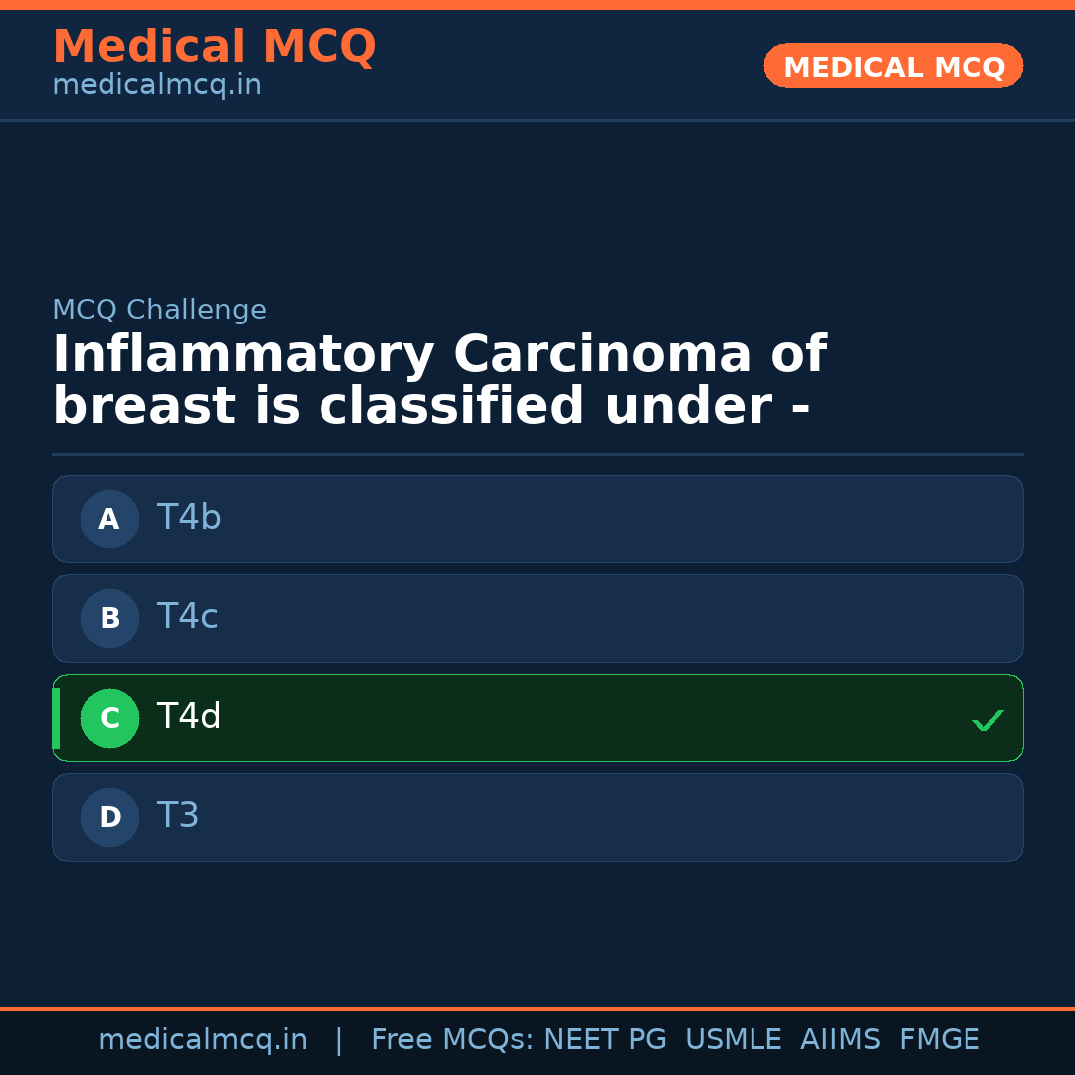Click the MCQ Challenge label
This screenshot has height=1075, width=1075.
click(159, 310)
